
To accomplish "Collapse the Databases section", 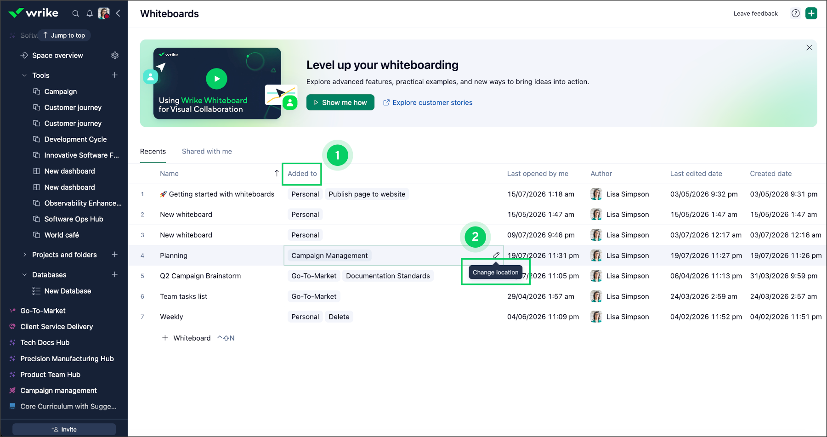I will pyautogui.click(x=24, y=275).
